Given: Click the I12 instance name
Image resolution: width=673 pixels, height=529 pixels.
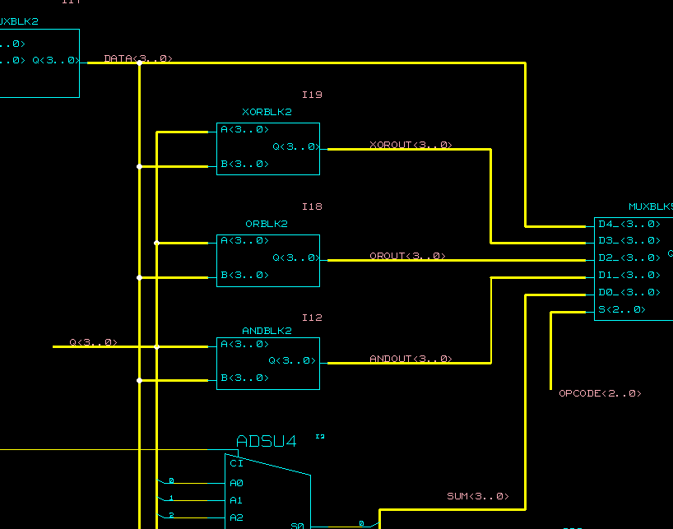Looking at the screenshot, I should (312, 318).
